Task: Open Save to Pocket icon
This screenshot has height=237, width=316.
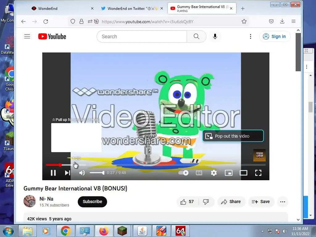Action: 271,21
